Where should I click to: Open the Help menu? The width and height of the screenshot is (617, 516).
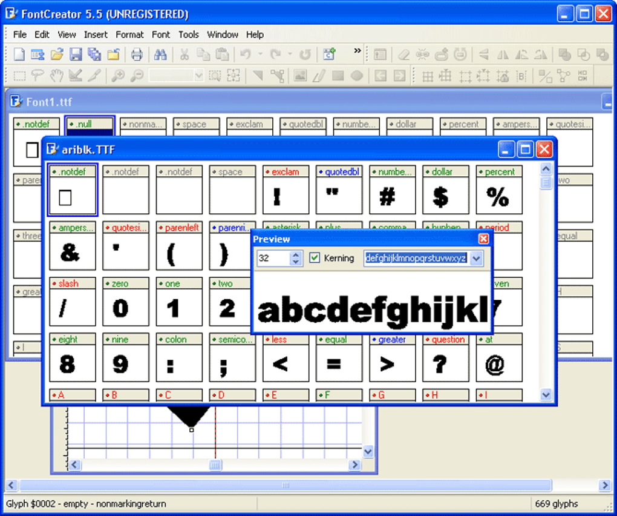pos(255,35)
